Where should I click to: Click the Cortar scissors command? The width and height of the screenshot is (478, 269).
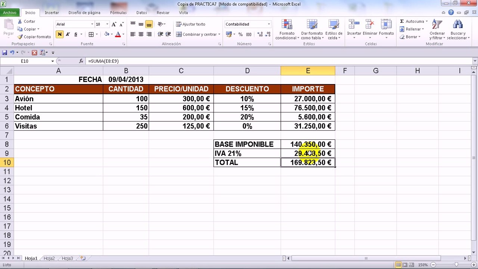[x=26, y=22]
